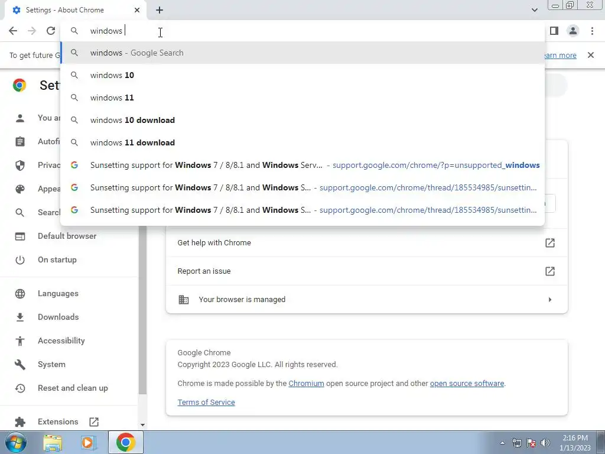Choose the 'windows 10' suggestion

pyautogui.click(x=302, y=75)
